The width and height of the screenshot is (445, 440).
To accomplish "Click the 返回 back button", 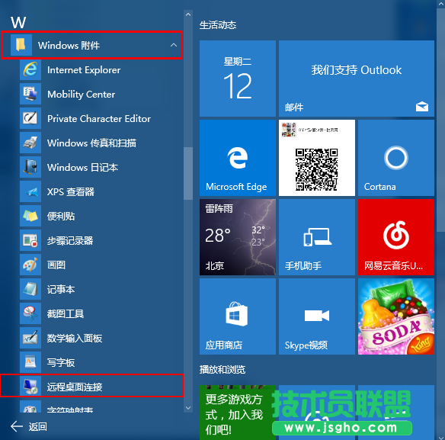I will pos(29,426).
